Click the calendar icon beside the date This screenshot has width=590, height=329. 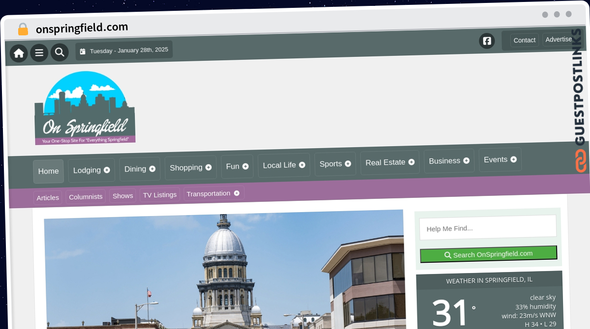coord(83,51)
